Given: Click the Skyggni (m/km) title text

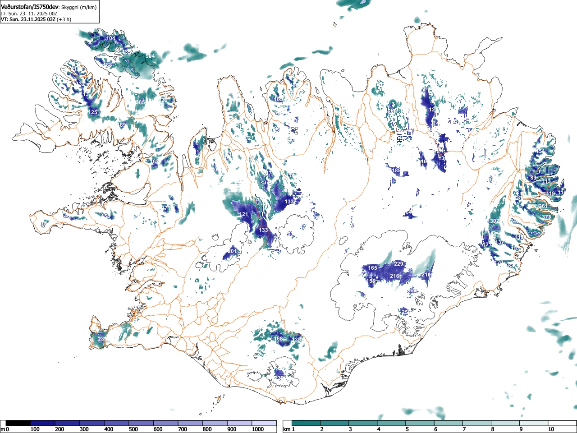Looking at the screenshot, I should [78, 7].
